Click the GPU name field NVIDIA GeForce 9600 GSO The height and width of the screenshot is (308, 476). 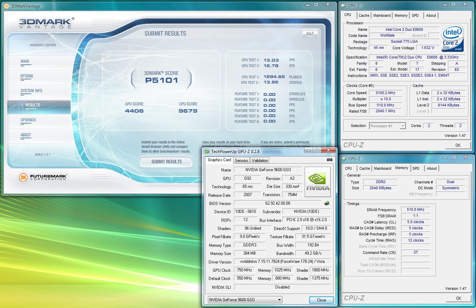tap(268, 170)
